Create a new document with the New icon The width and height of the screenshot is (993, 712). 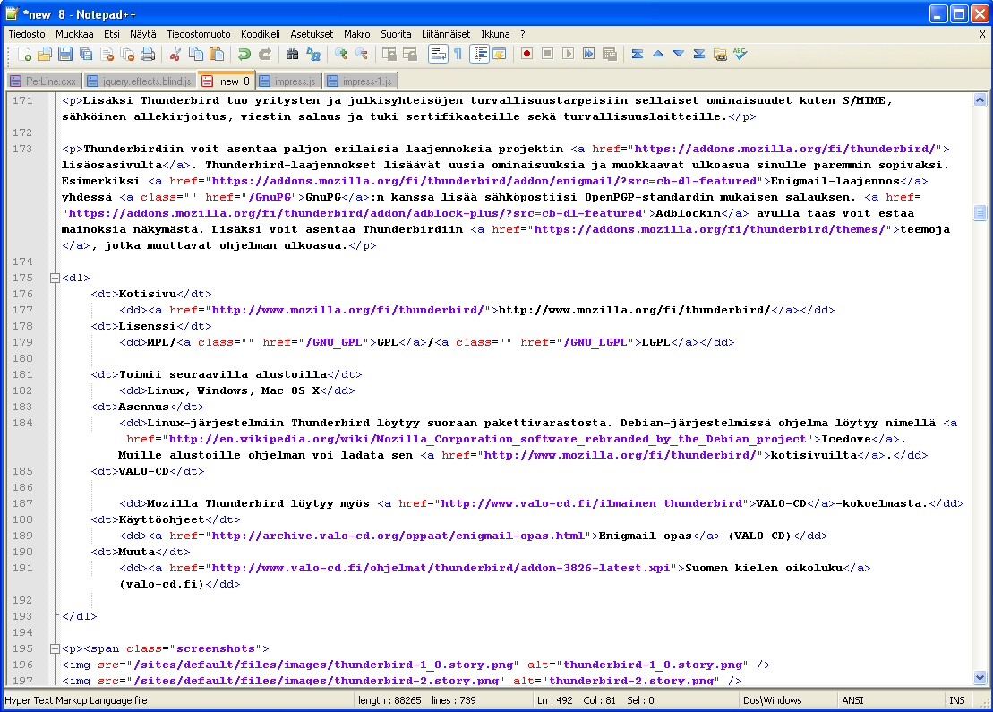tap(25, 55)
